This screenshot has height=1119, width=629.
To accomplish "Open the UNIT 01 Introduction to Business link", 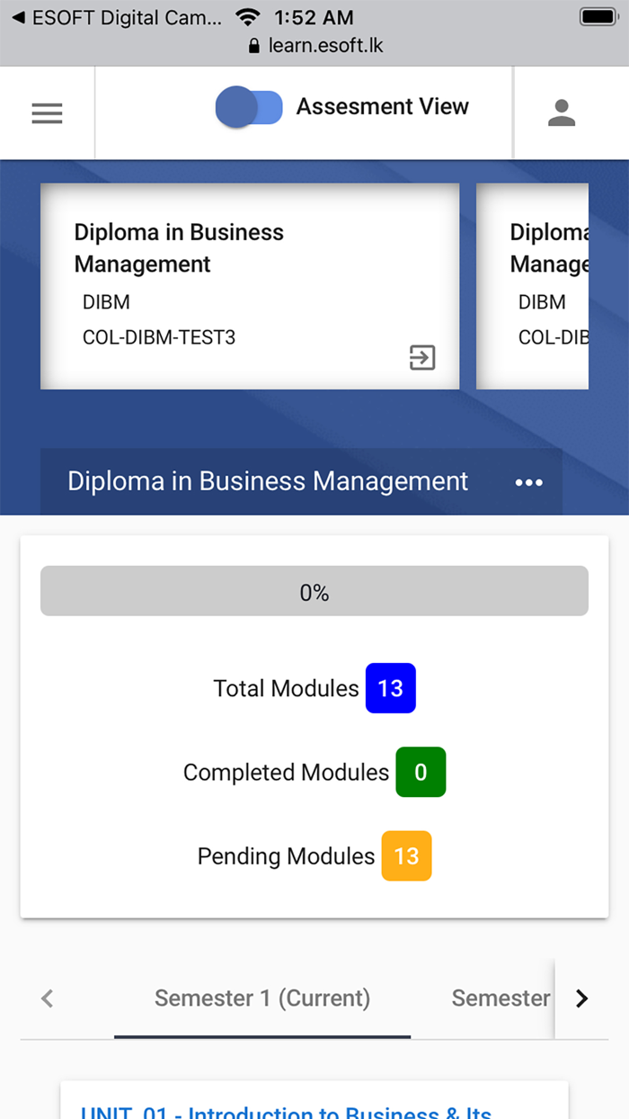I will point(286,1112).
